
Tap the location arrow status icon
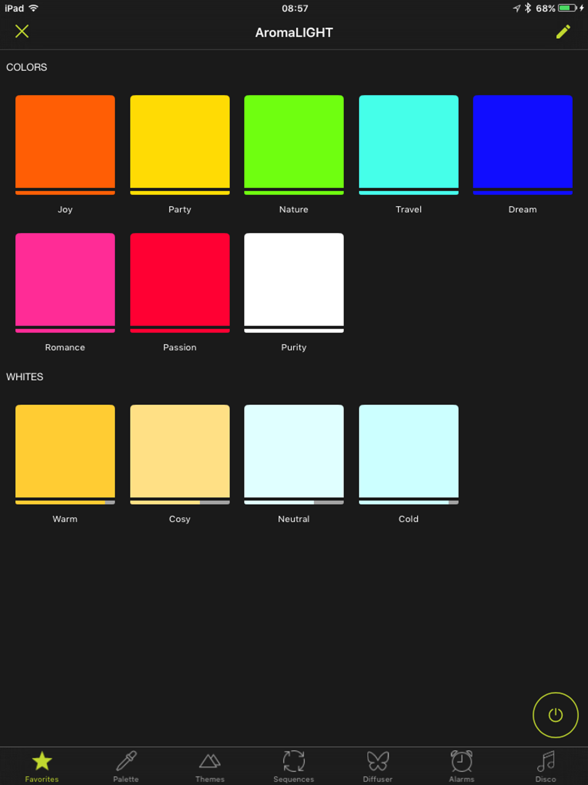coord(516,8)
